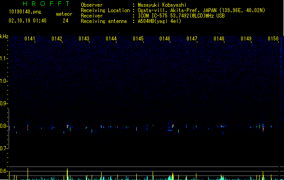Click the 0144 time marker
Viewport: 284px width, 180px height.
click(x=111, y=39)
